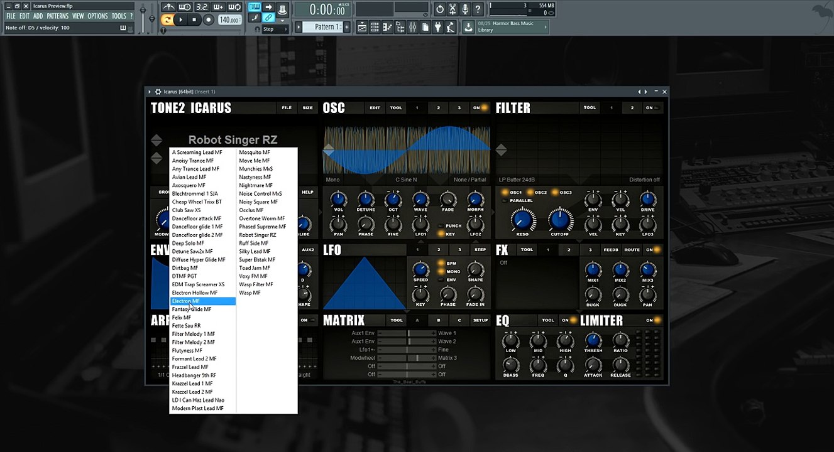834x452 pixels.
Task: Toggle the FILTER ON switch
Action: (653, 108)
